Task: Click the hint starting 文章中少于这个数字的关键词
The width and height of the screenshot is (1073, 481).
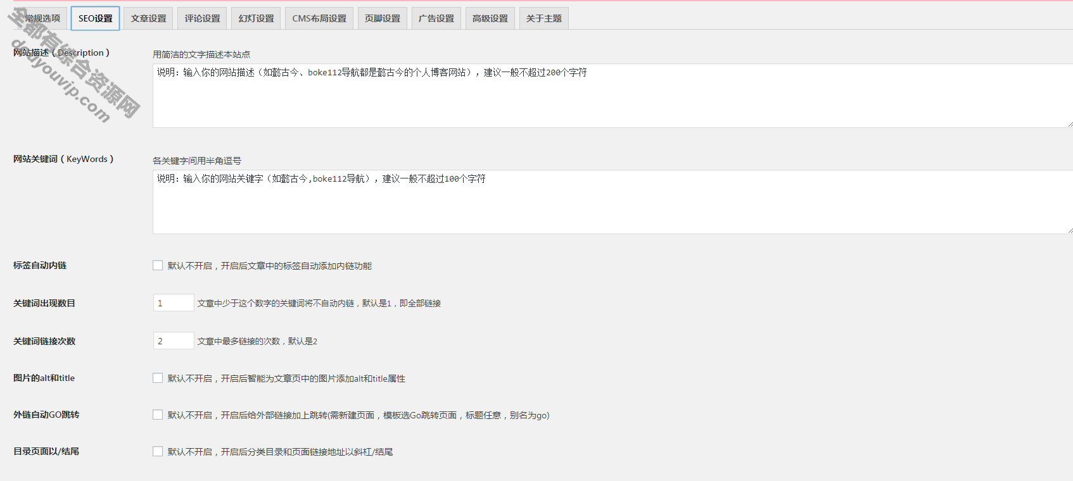Action: [x=319, y=303]
